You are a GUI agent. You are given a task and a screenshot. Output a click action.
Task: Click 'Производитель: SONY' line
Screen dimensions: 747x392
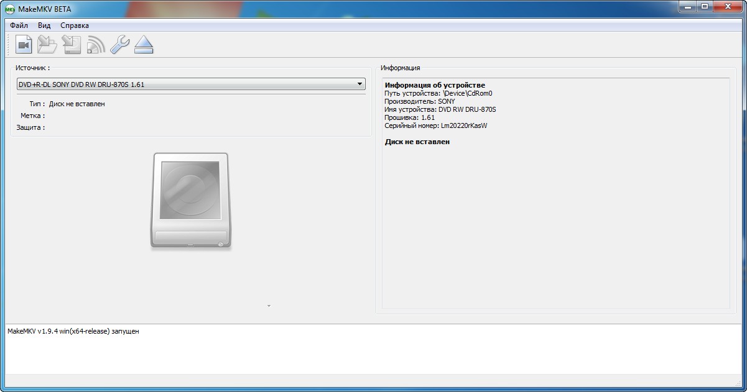pos(420,101)
